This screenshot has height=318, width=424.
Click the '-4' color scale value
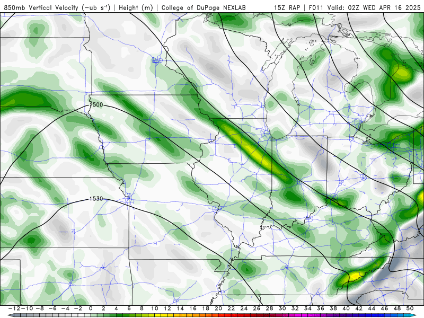click(x=65, y=308)
